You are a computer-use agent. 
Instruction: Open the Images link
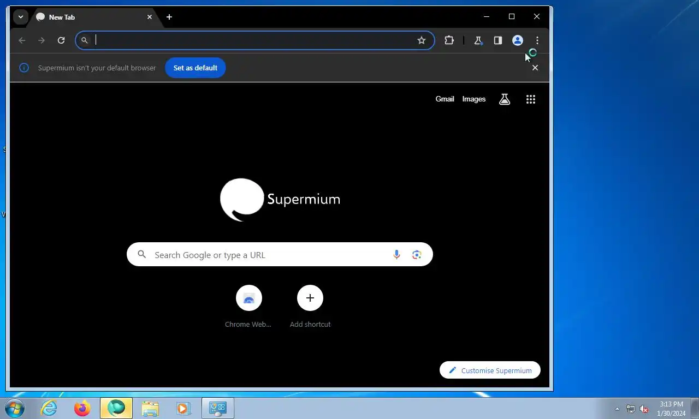474,99
